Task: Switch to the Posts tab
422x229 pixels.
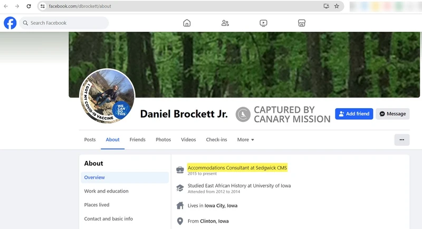Action: (x=90, y=140)
